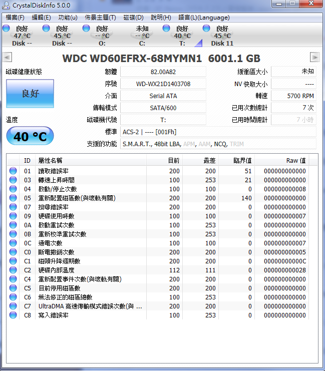Click the 屬性名稱 column header
The width and height of the screenshot is (325, 371).
[x=91, y=161]
